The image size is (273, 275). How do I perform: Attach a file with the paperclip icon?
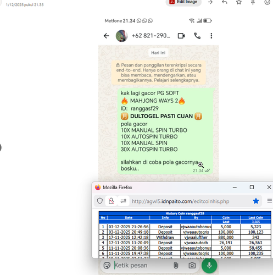point(176,265)
